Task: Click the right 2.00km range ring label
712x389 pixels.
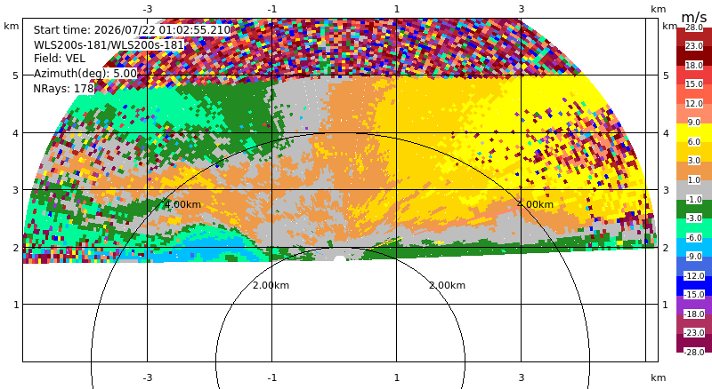Action: coord(448,285)
